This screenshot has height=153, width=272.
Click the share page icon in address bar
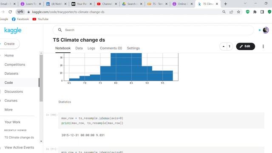231,12
